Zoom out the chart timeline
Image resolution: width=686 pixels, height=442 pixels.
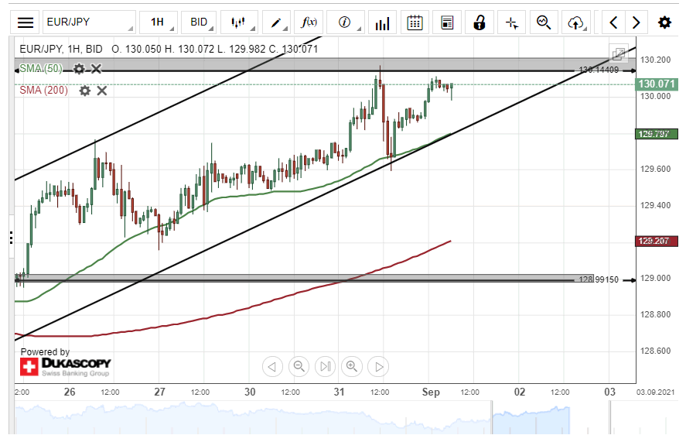[x=299, y=366]
